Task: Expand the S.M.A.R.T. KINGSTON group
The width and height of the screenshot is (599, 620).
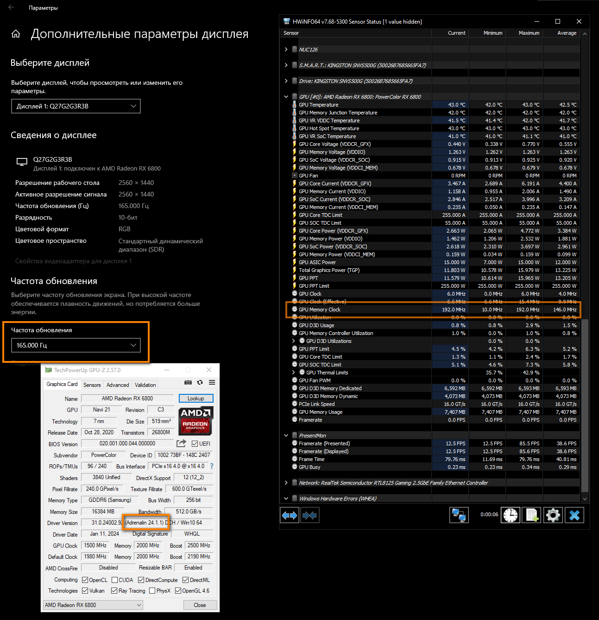Action: point(286,65)
